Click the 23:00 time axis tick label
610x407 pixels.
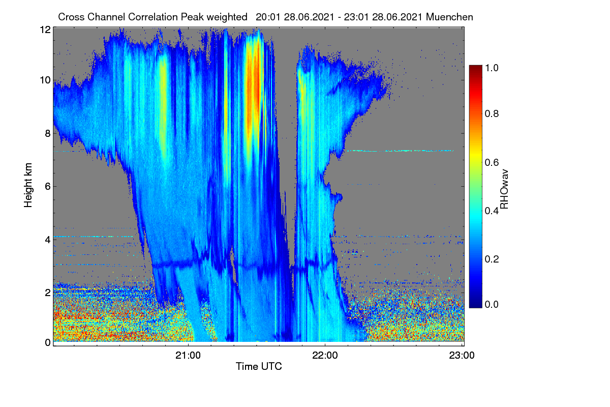point(462,355)
